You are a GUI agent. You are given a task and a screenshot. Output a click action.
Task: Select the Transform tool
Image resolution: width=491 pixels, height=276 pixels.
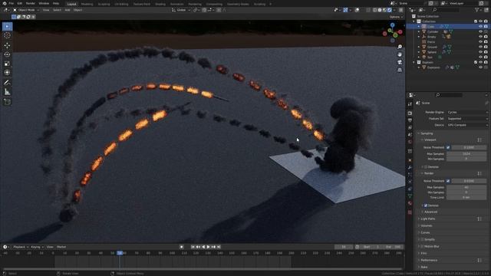[x=7, y=73]
